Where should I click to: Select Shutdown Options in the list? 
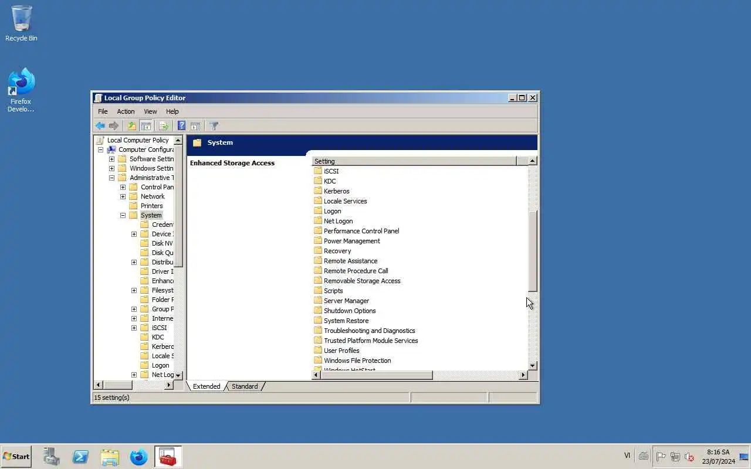tap(350, 311)
